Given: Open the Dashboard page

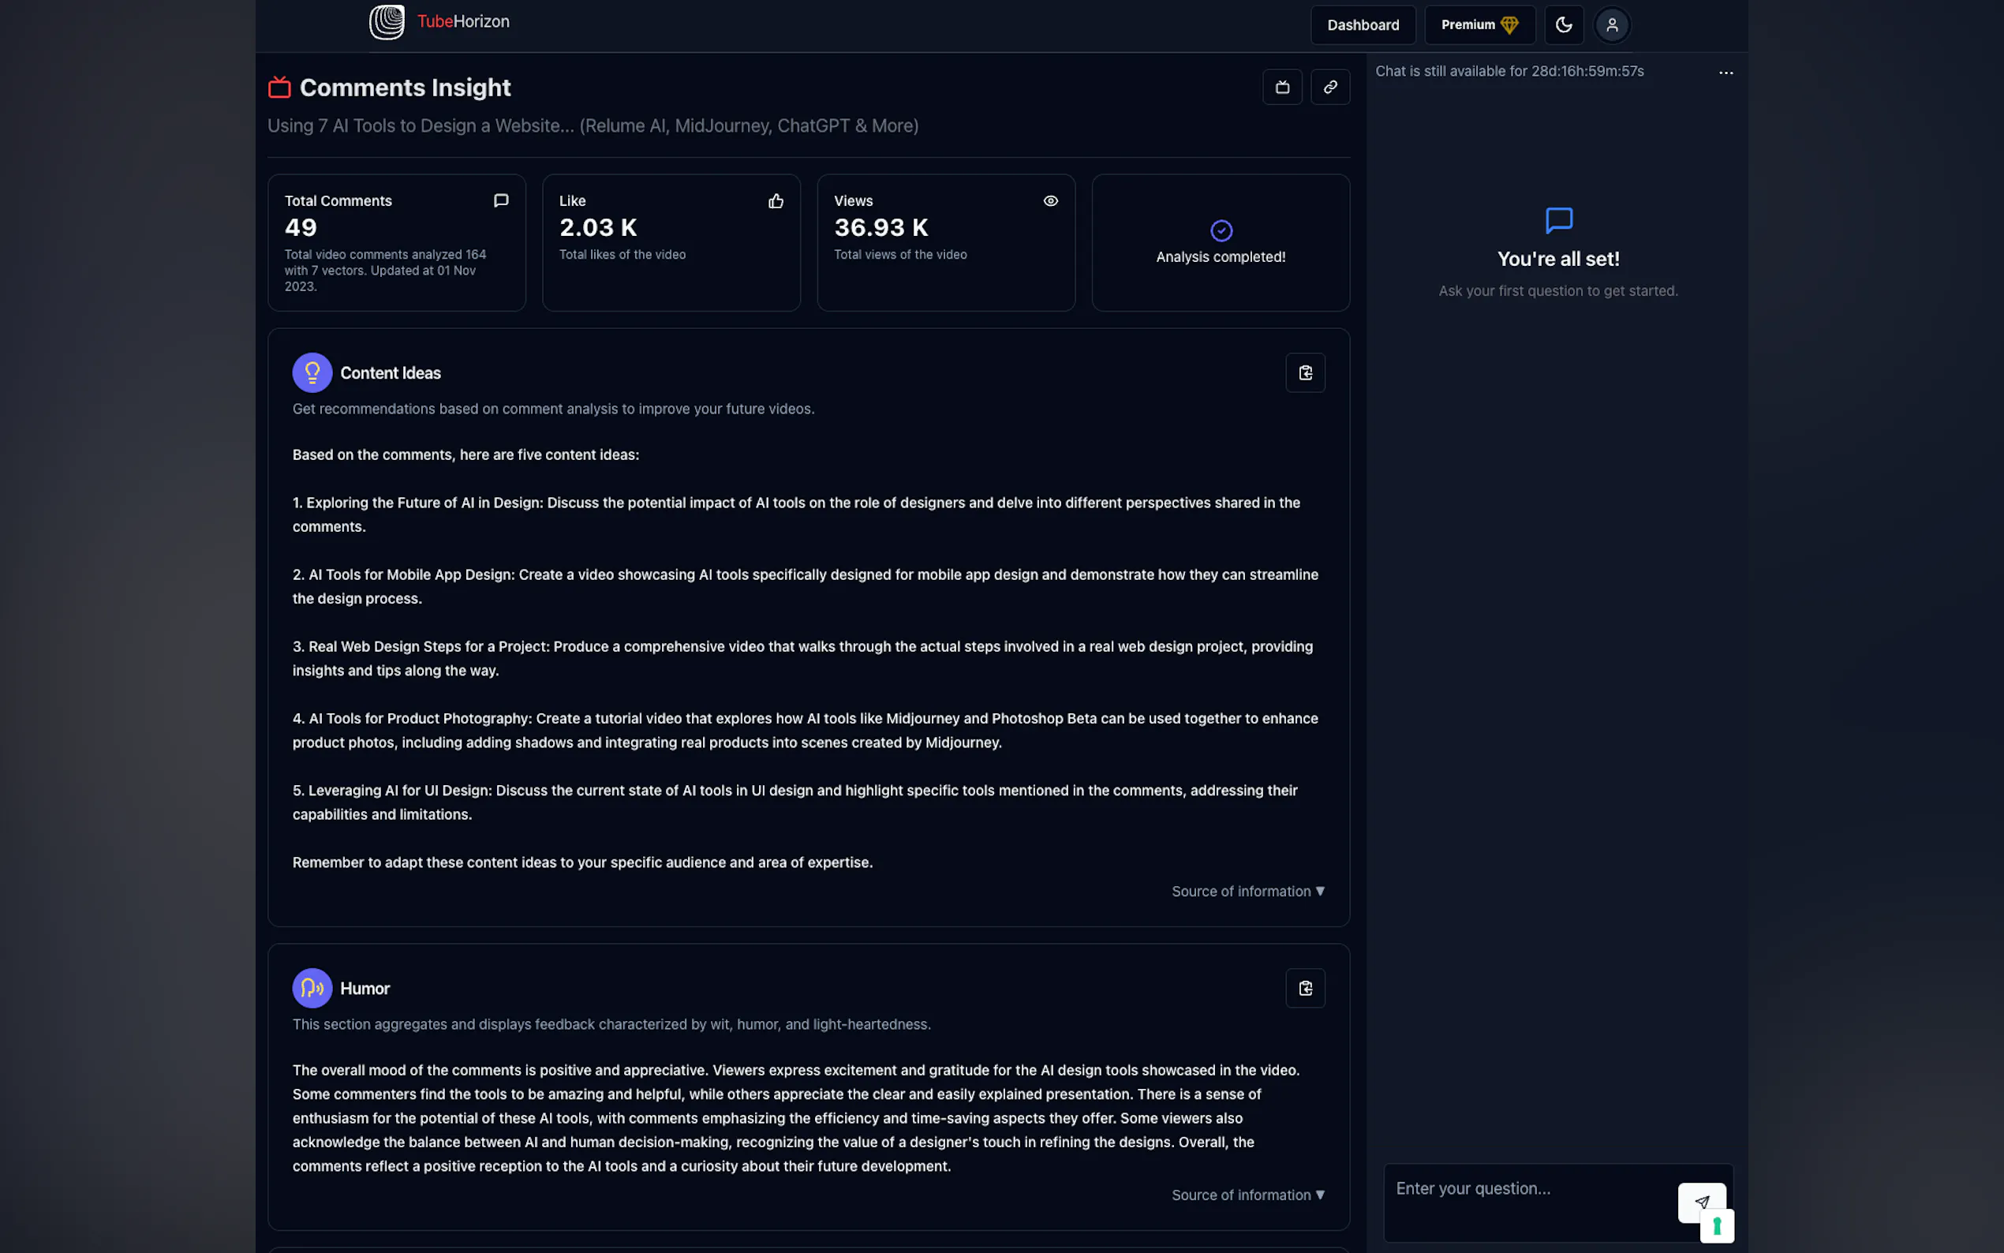Looking at the screenshot, I should click(1363, 25).
